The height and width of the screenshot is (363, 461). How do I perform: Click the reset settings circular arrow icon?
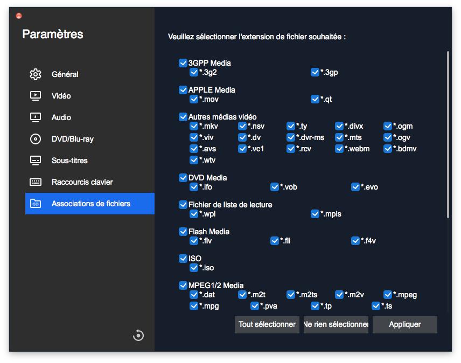[138, 336]
